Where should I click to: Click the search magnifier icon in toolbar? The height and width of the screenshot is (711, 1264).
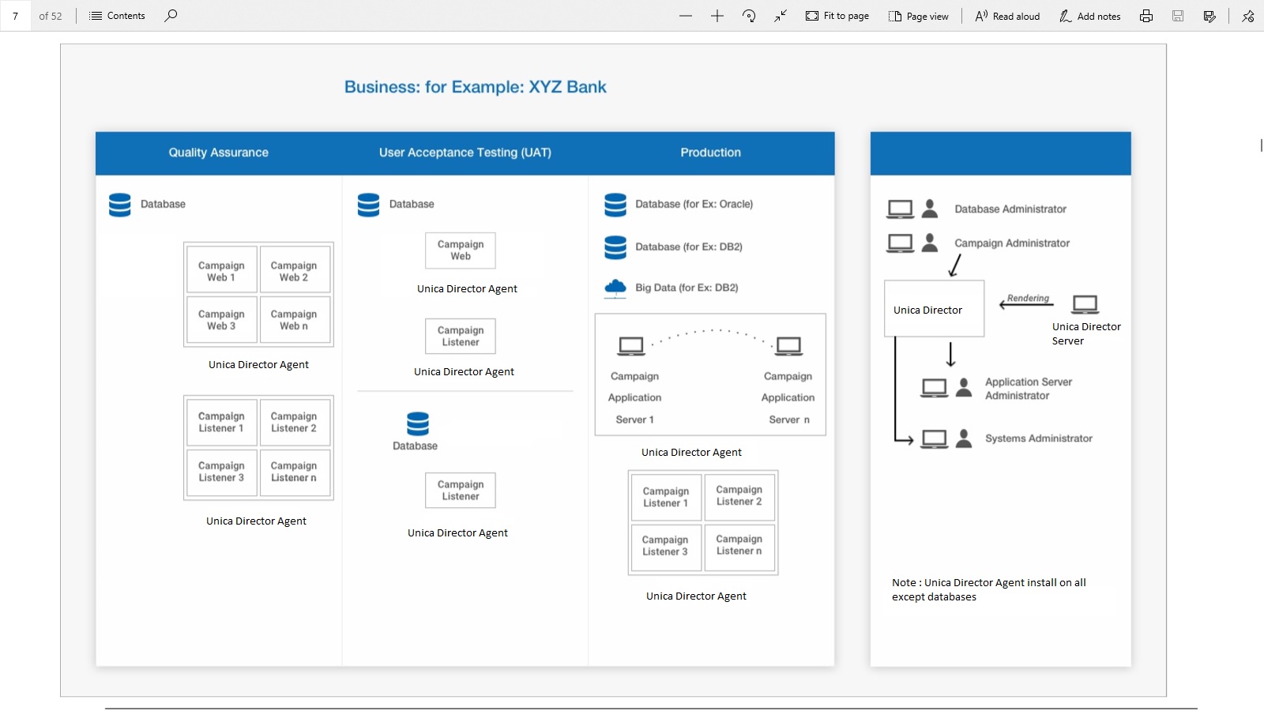(x=171, y=16)
